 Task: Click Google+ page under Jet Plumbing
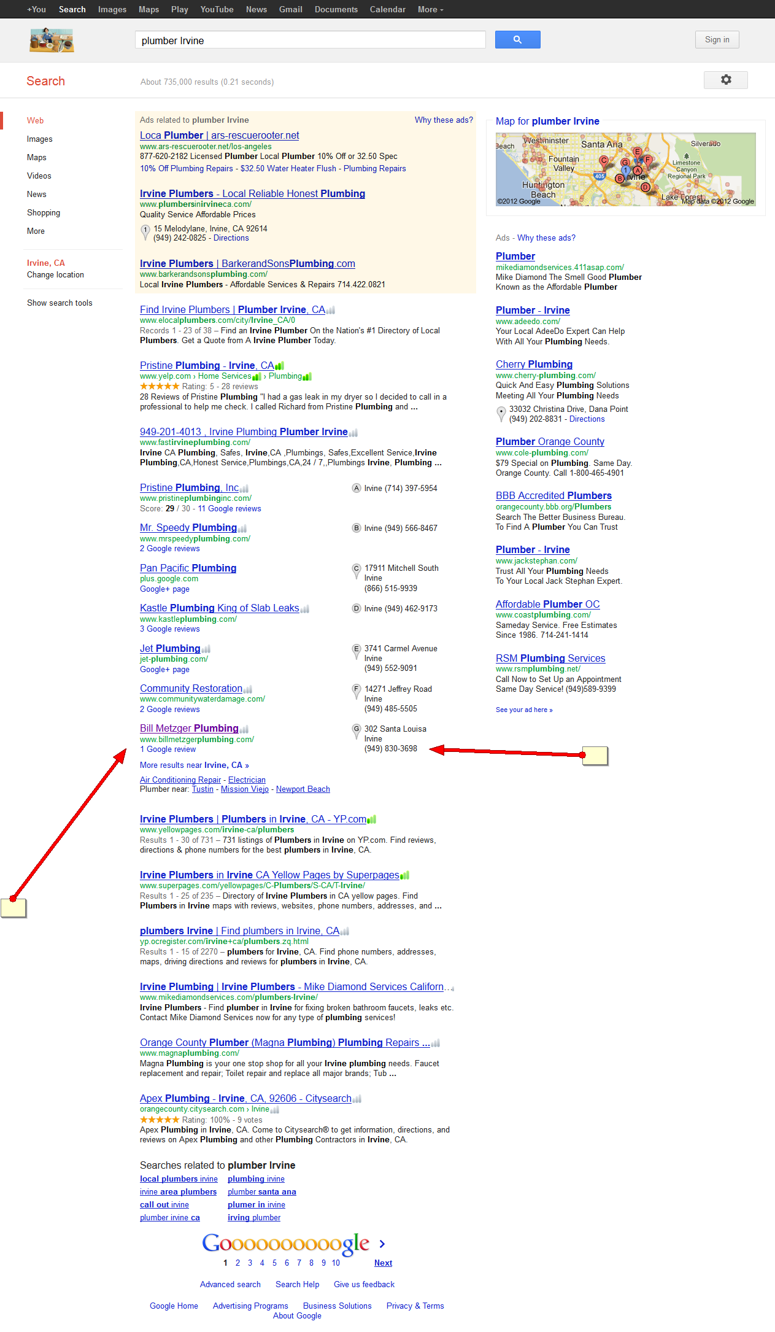coord(164,670)
